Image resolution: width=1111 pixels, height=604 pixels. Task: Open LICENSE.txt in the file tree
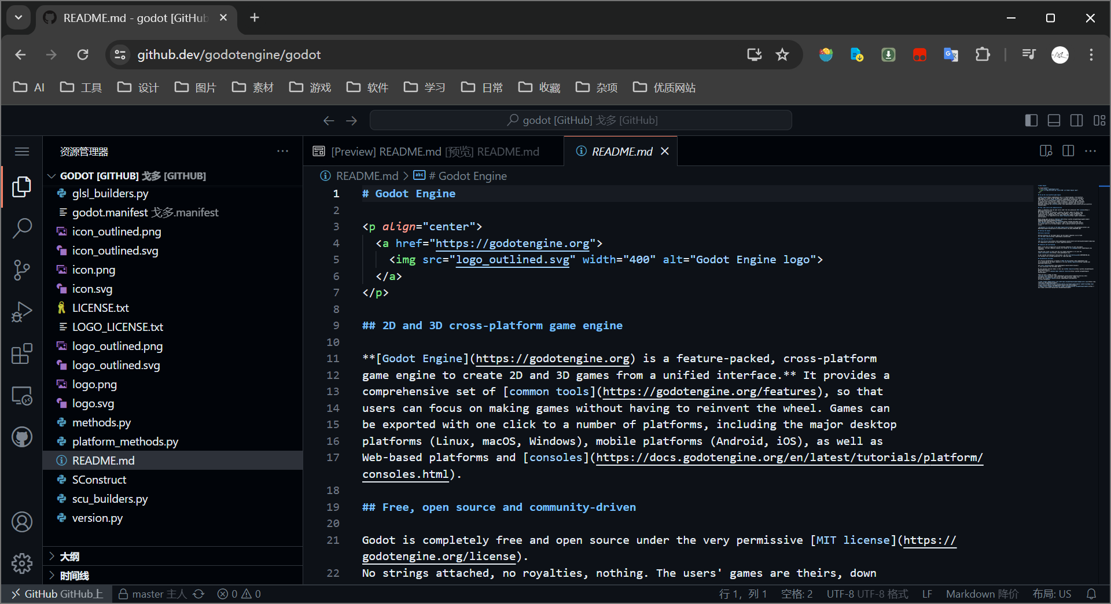(174, 308)
